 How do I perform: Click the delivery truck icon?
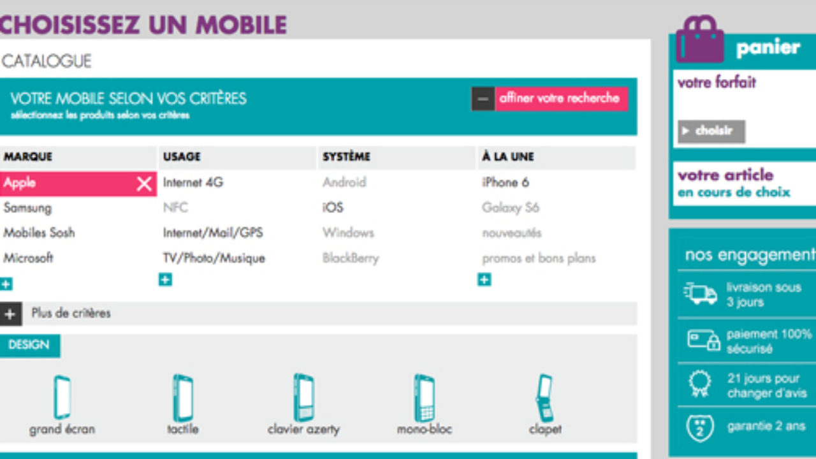pyautogui.click(x=700, y=294)
